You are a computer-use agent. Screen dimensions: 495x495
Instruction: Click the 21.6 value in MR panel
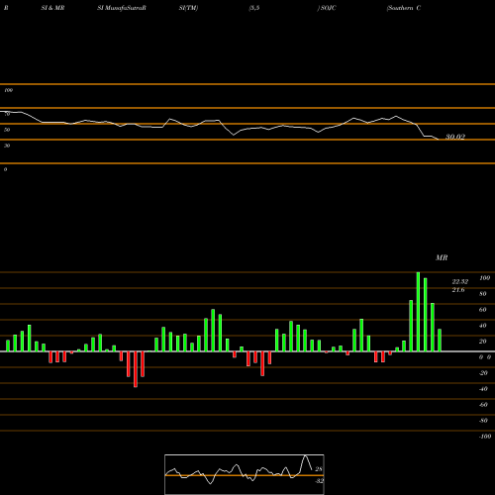458,290
